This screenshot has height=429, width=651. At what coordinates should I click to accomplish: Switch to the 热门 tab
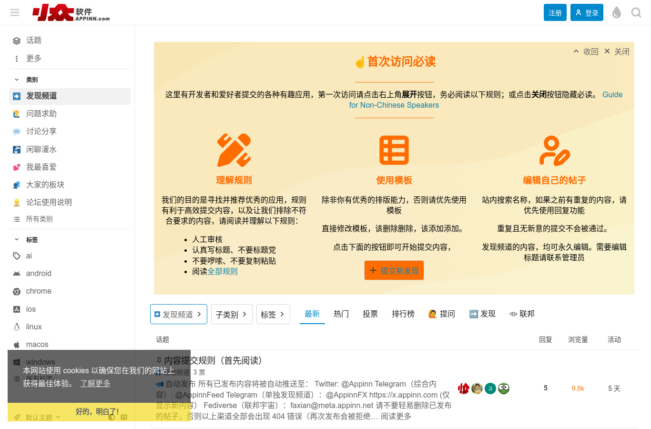click(x=341, y=314)
